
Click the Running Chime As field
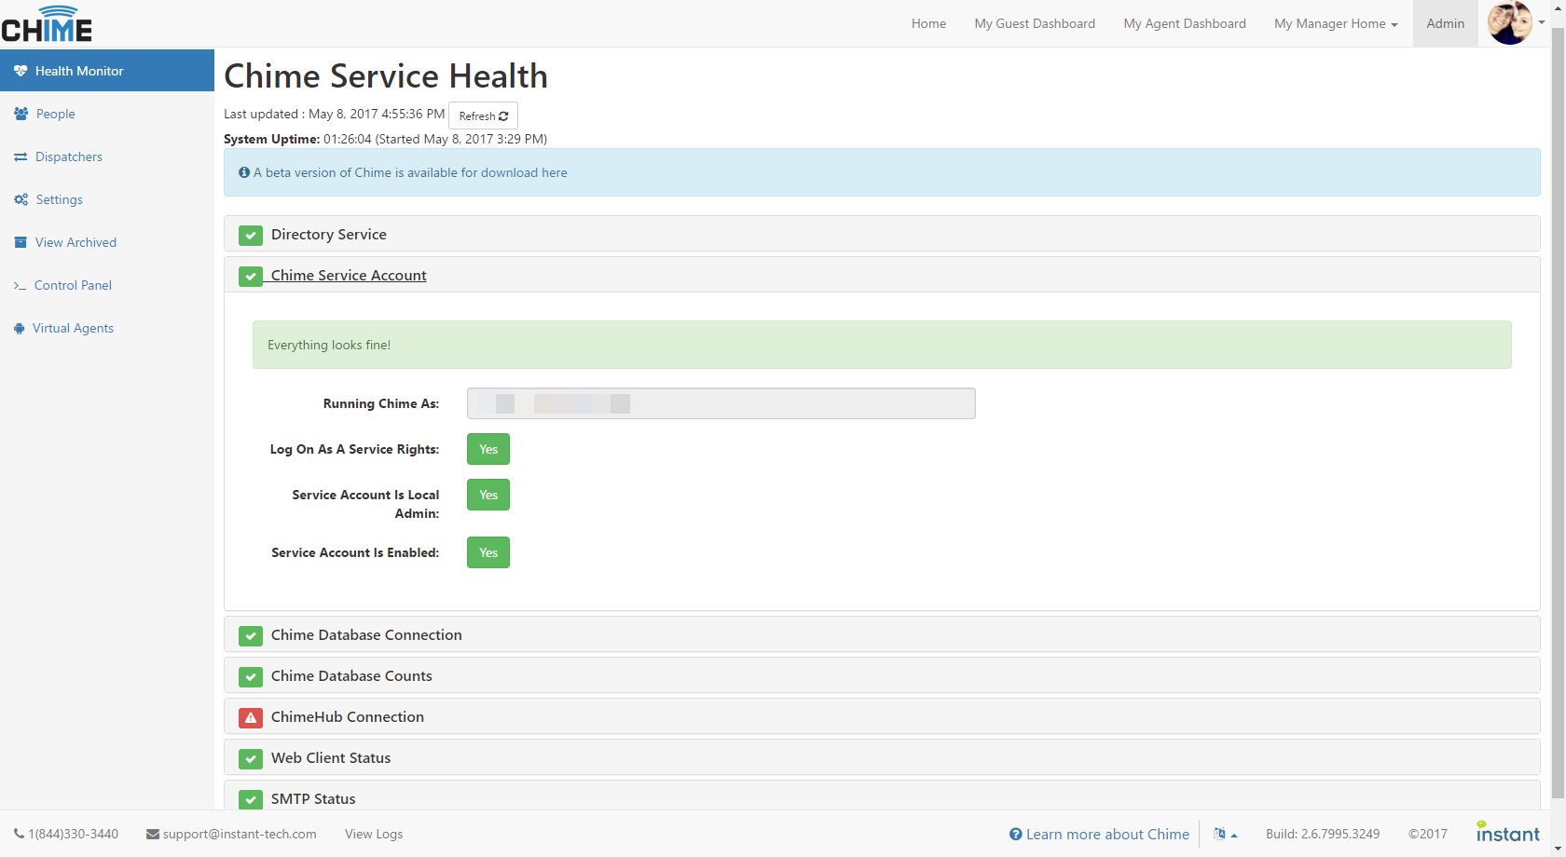coord(721,403)
